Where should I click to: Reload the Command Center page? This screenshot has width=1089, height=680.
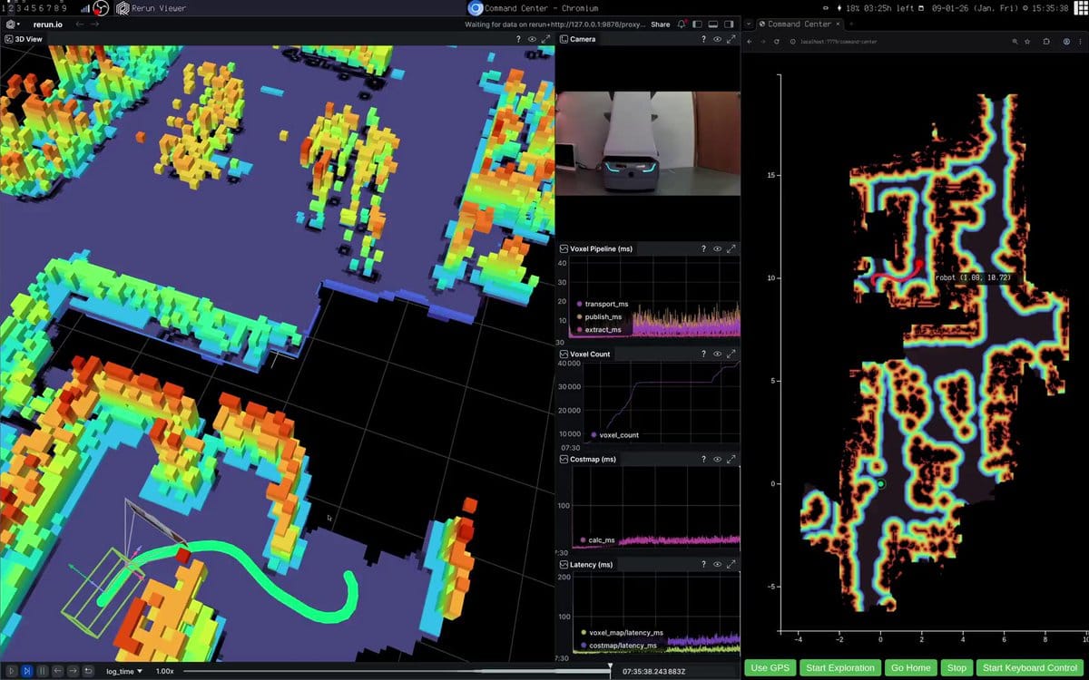777,42
